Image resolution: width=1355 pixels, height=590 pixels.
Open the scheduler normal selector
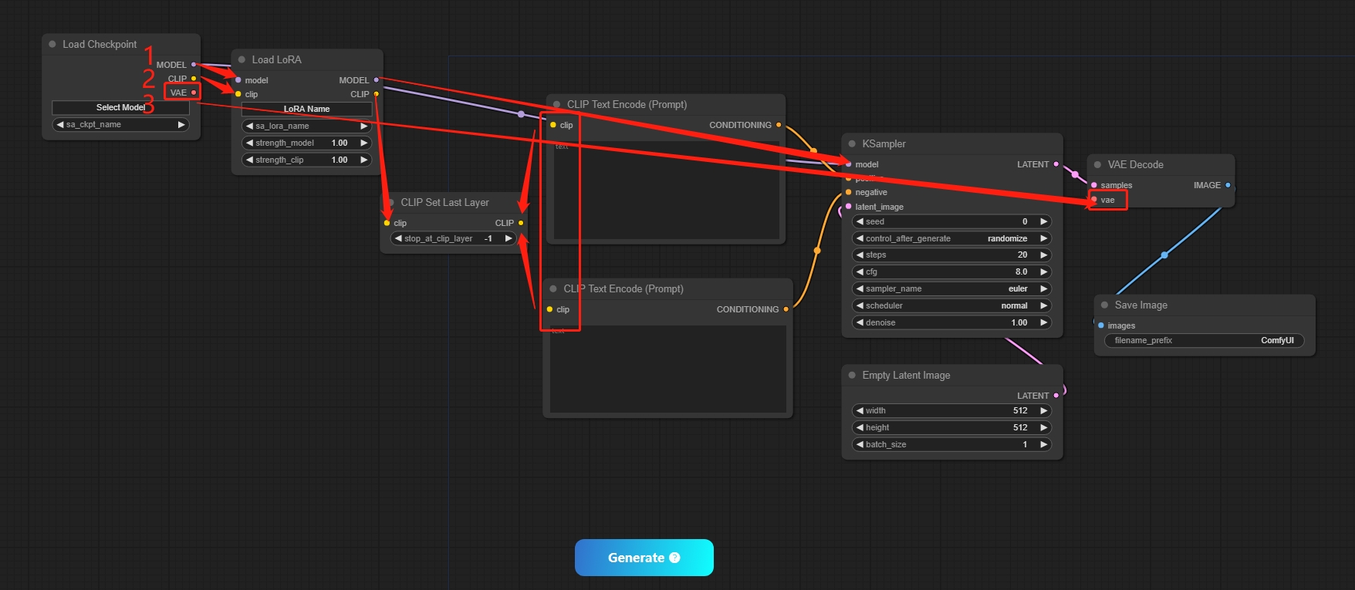tap(952, 305)
